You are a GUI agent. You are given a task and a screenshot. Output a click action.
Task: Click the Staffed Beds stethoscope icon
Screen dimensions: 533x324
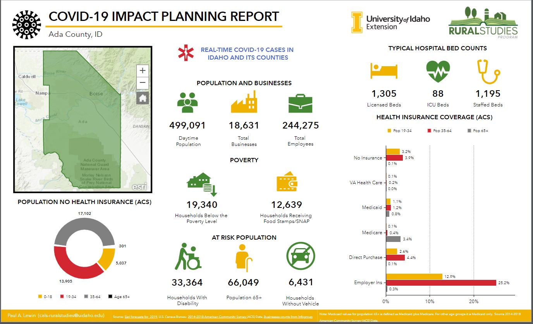tap(487, 71)
